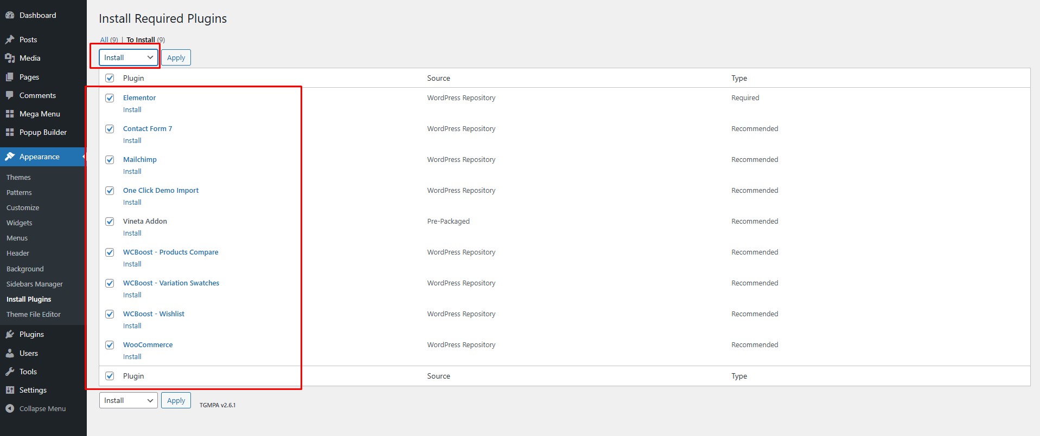
Task: Uncheck the WCBoost Wishlist checkbox
Action: click(x=110, y=314)
